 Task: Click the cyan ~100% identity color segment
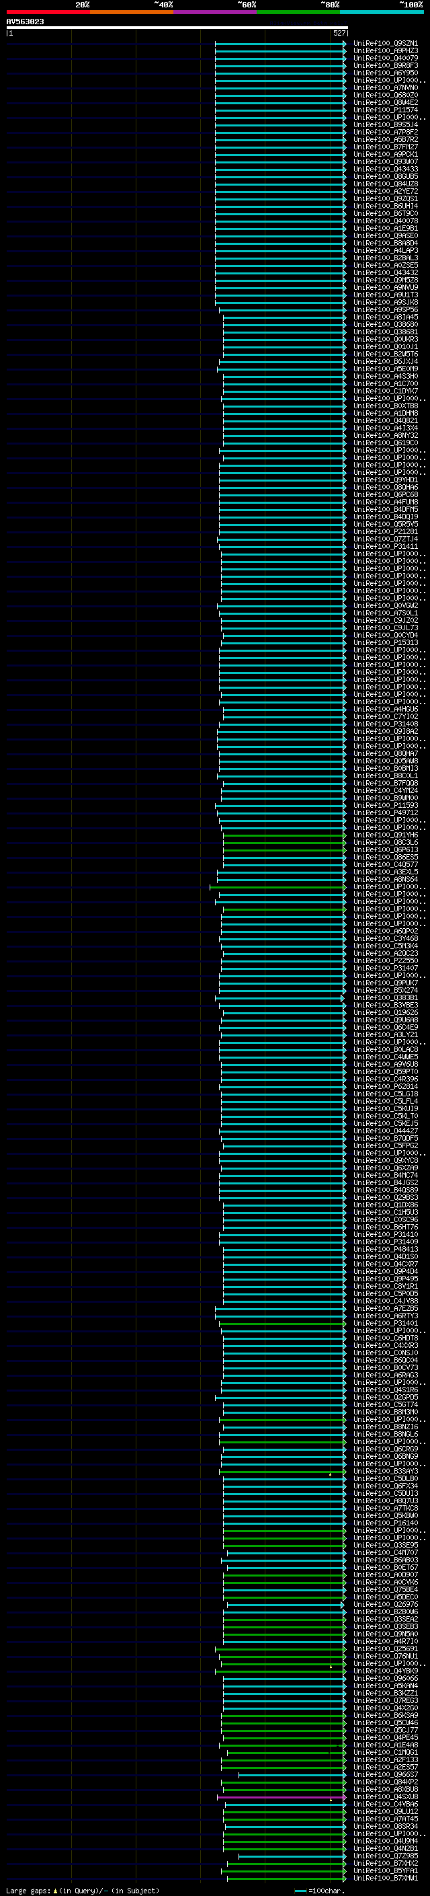[x=382, y=13]
